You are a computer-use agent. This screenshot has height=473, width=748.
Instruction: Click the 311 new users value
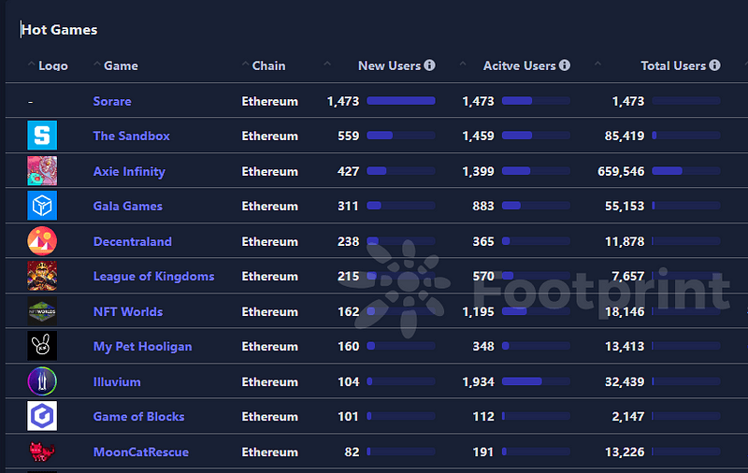click(348, 206)
